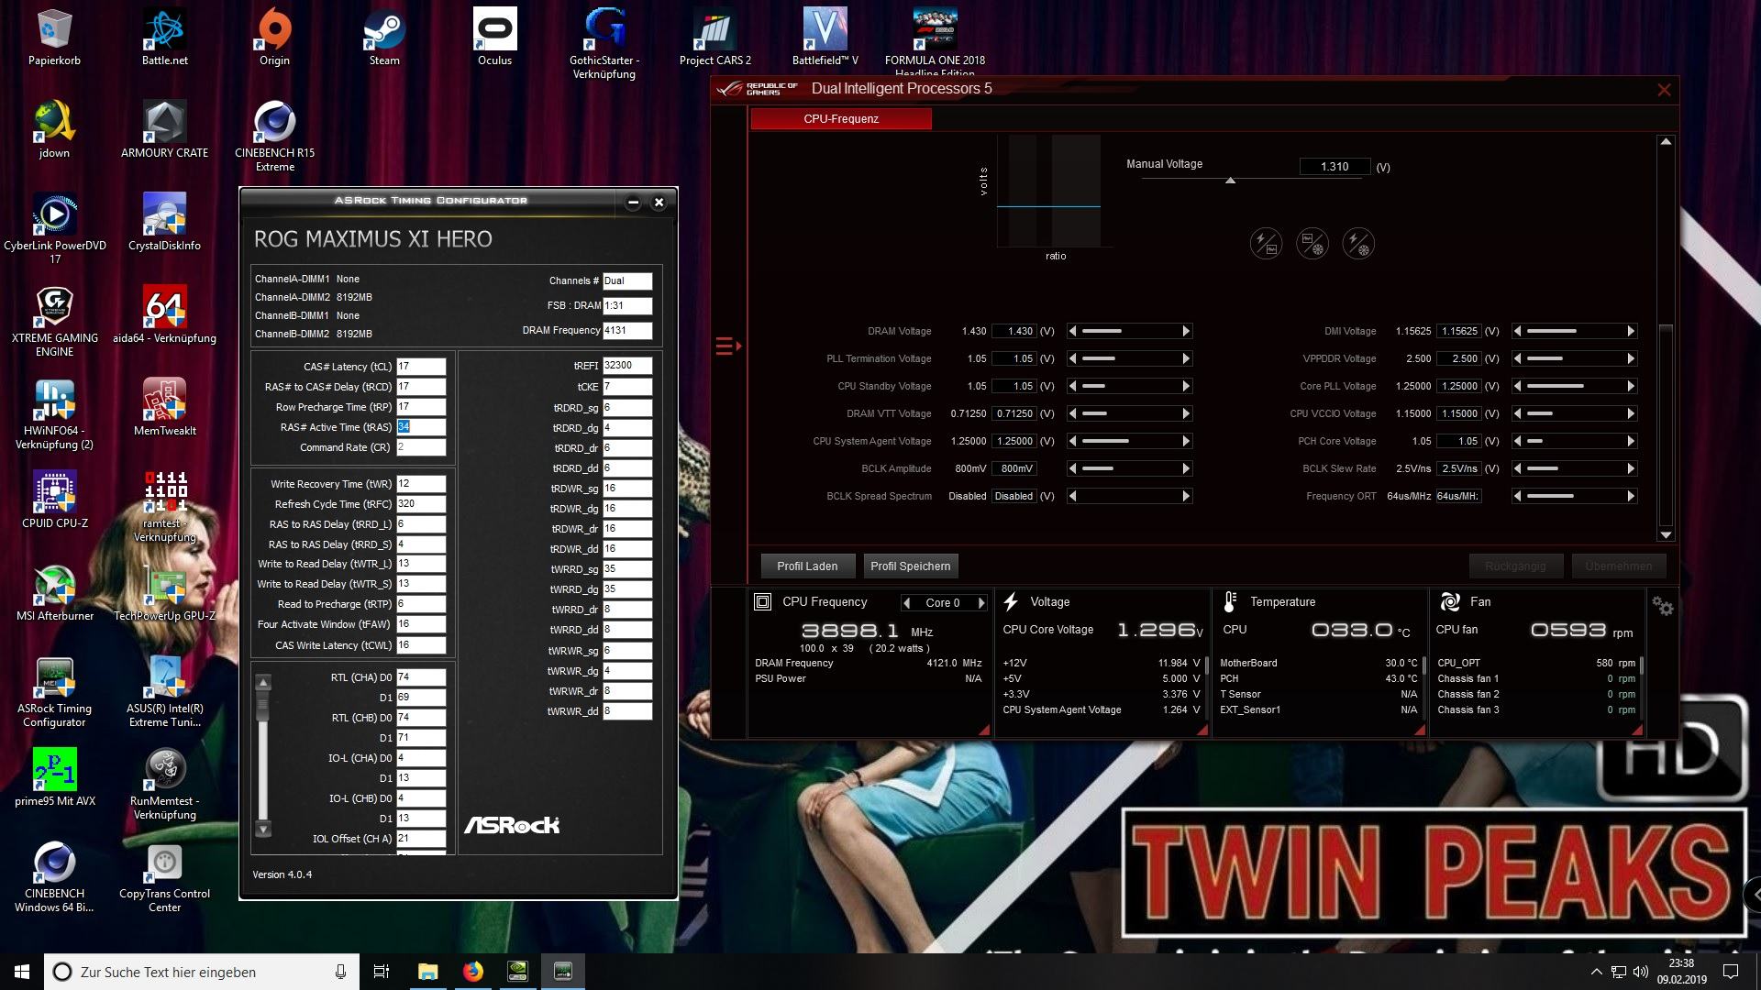Open the monitor settings gears icon
This screenshot has height=990, width=1761.
click(1663, 606)
